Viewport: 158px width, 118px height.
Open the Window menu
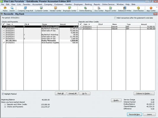[120, 4]
